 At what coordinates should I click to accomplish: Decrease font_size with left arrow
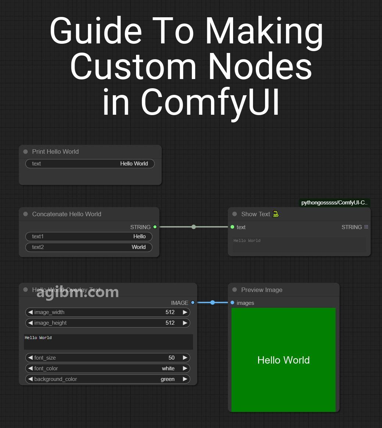coord(30,357)
